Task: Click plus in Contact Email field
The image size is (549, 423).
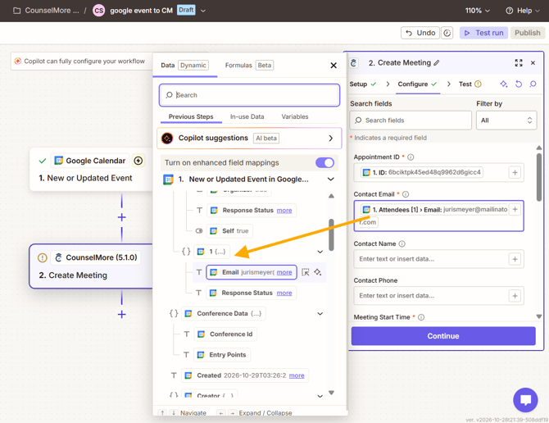Action: [x=515, y=209]
